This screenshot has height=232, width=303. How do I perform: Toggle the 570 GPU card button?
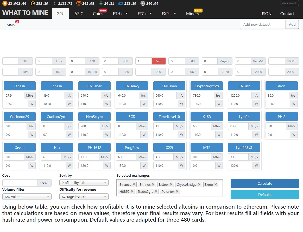click(159, 61)
